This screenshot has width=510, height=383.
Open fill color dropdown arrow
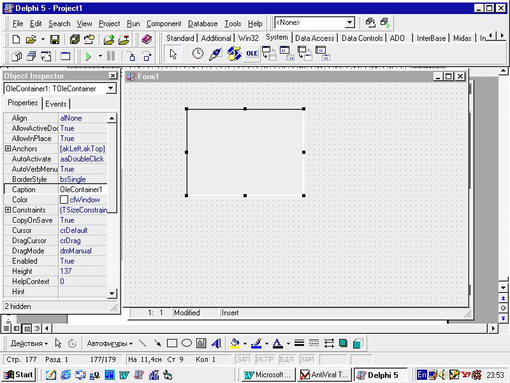click(x=245, y=343)
